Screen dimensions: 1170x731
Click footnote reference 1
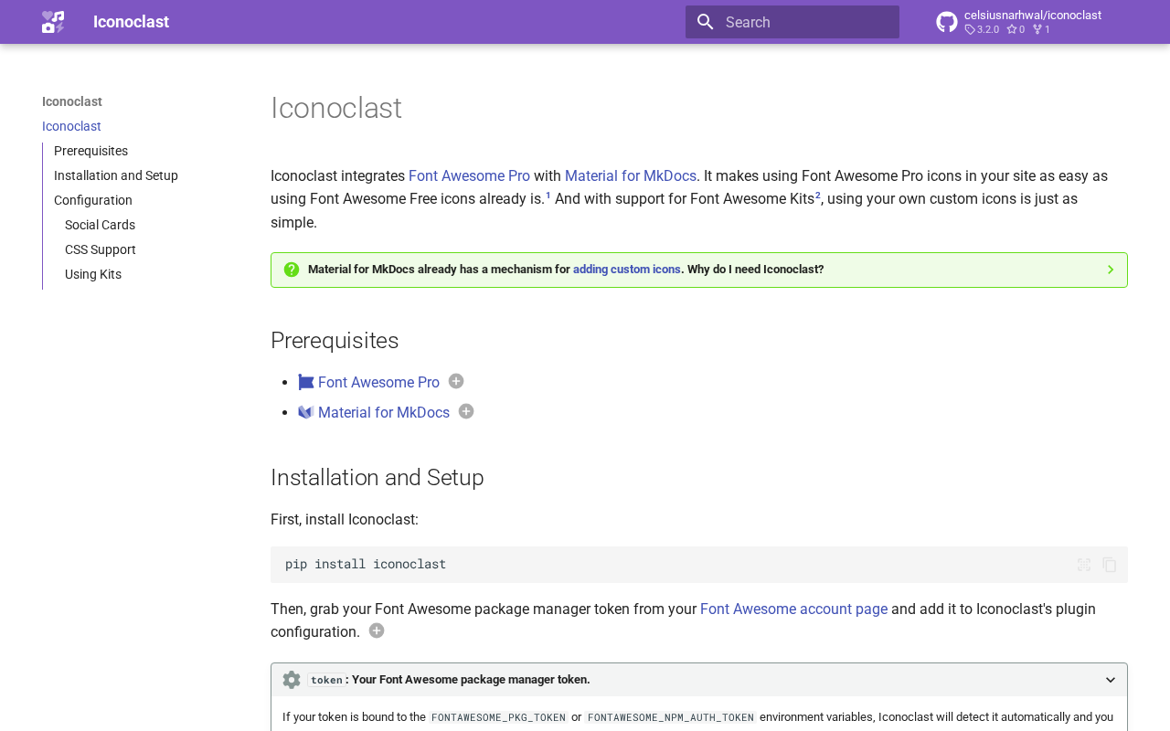(548, 196)
